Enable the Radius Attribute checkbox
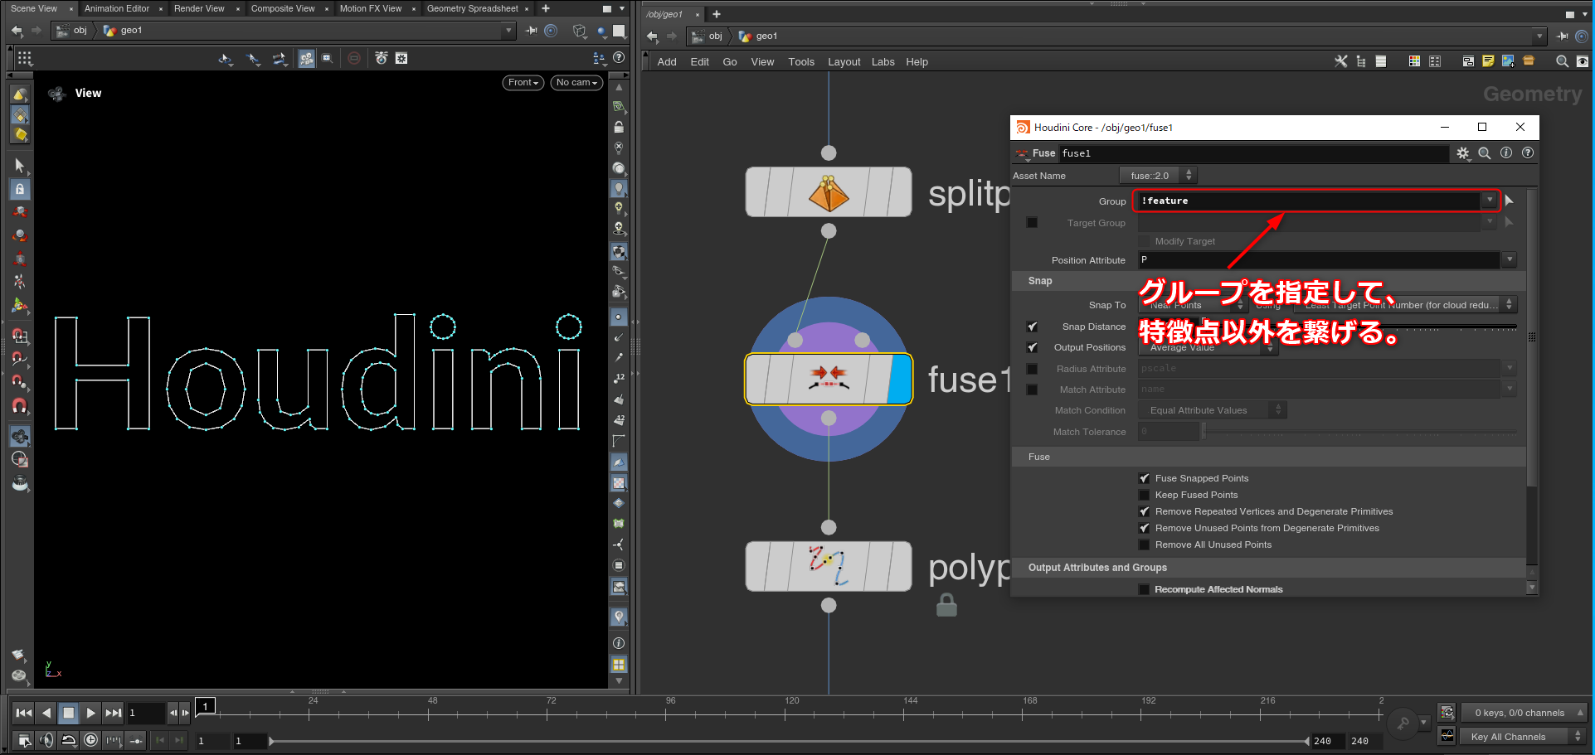 [x=1032, y=369]
